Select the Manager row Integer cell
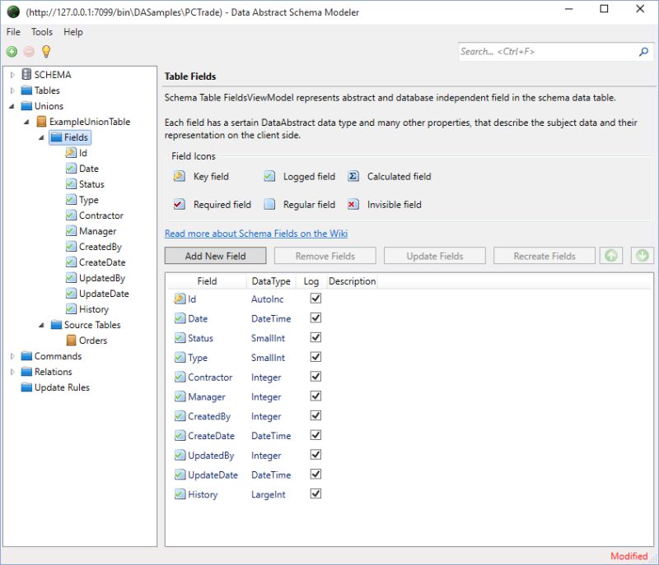 (266, 396)
